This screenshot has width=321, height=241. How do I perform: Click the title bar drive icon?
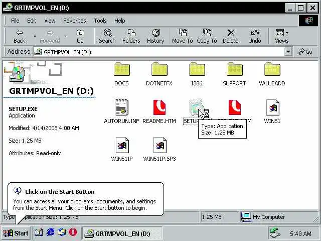click(x=8, y=8)
